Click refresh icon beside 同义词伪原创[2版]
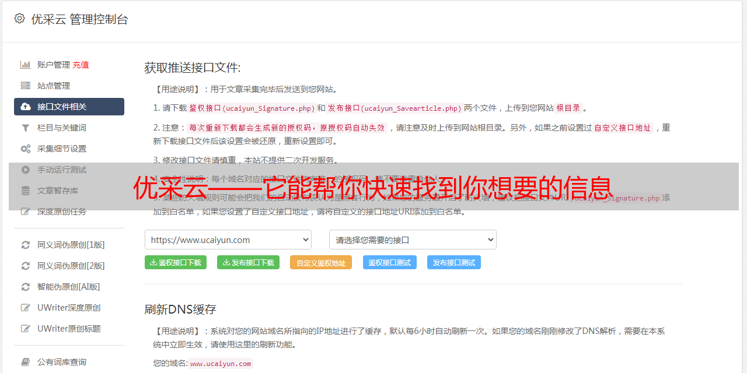Screen dimensions: 747x373 click(x=26, y=266)
